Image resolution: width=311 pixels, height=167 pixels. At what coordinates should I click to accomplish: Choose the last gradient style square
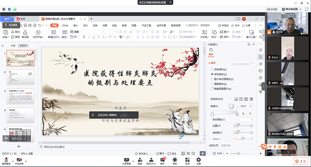tap(251, 99)
